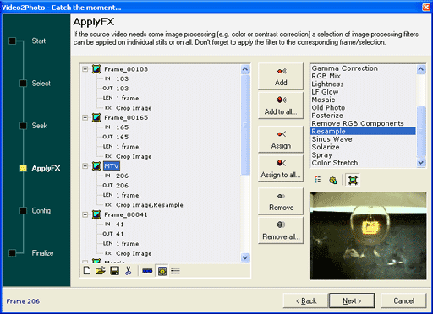Go to the Select step in the sidebar

(41, 84)
